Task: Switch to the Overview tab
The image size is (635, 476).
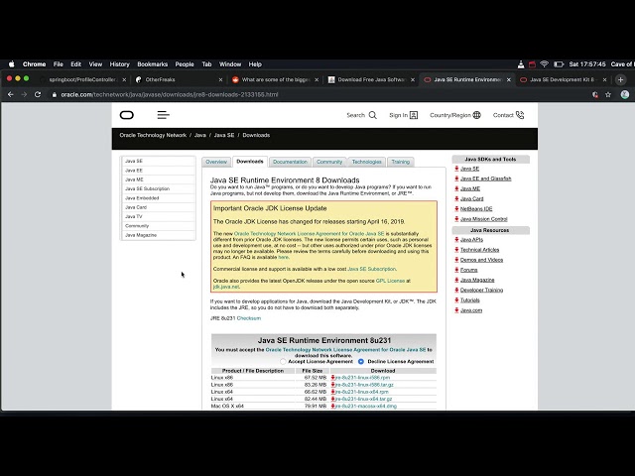Action: [x=216, y=162]
